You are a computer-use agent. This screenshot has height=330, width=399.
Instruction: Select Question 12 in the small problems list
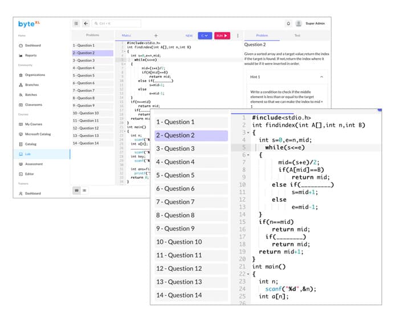tap(93, 128)
